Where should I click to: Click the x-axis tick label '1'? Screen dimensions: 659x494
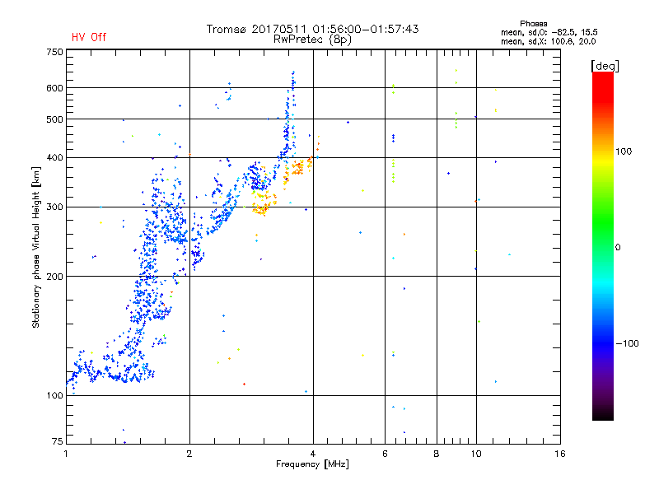pyautogui.click(x=66, y=454)
